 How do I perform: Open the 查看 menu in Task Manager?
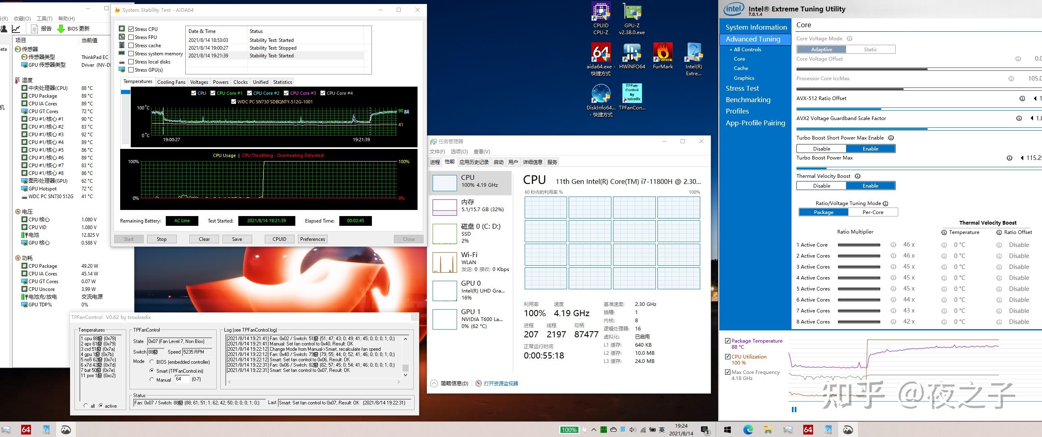tap(481, 151)
